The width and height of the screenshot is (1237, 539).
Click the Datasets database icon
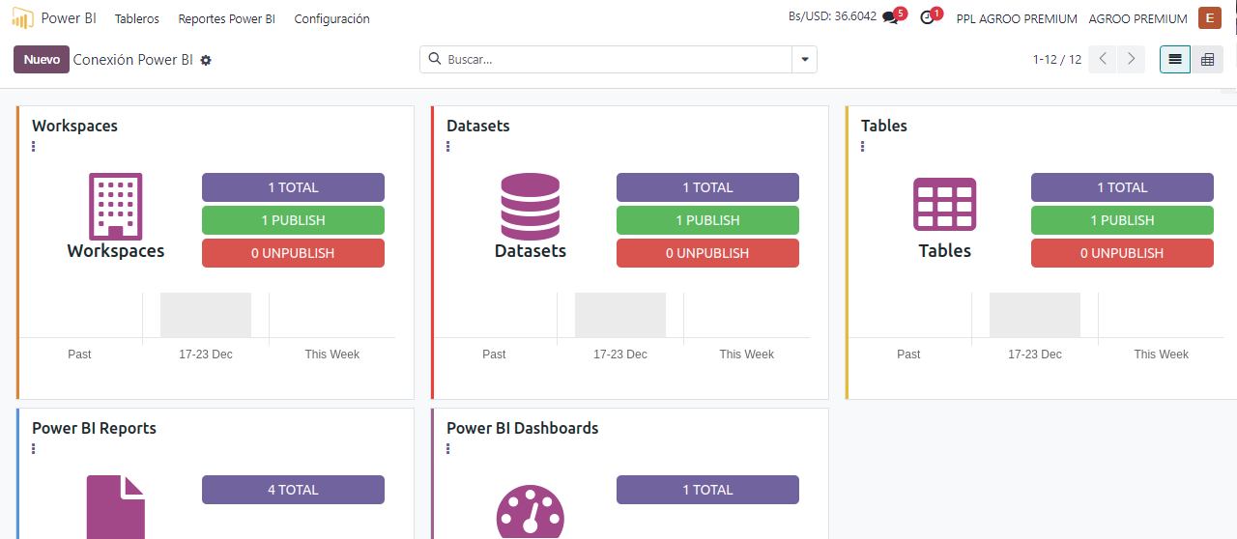pyautogui.click(x=530, y=206)
